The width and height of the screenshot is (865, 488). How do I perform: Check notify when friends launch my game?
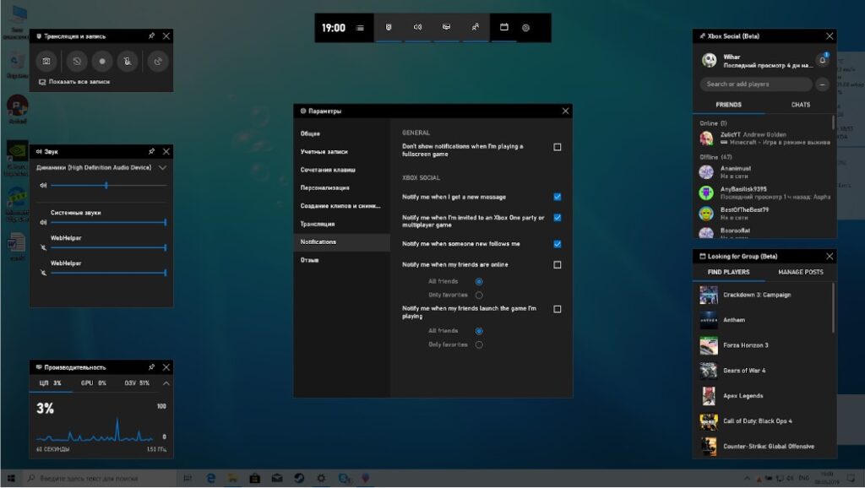point(558,309)
